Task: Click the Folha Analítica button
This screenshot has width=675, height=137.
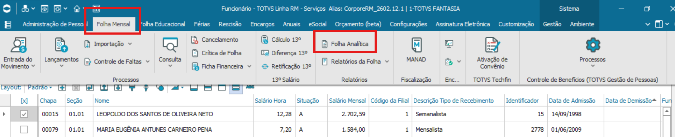Action: (345, 44)
